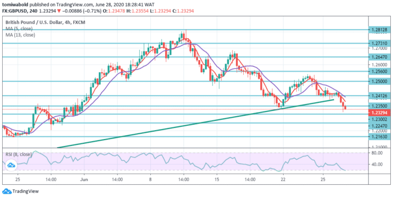Select the 'RSI (8, close)' indicator label

(19, 154)
